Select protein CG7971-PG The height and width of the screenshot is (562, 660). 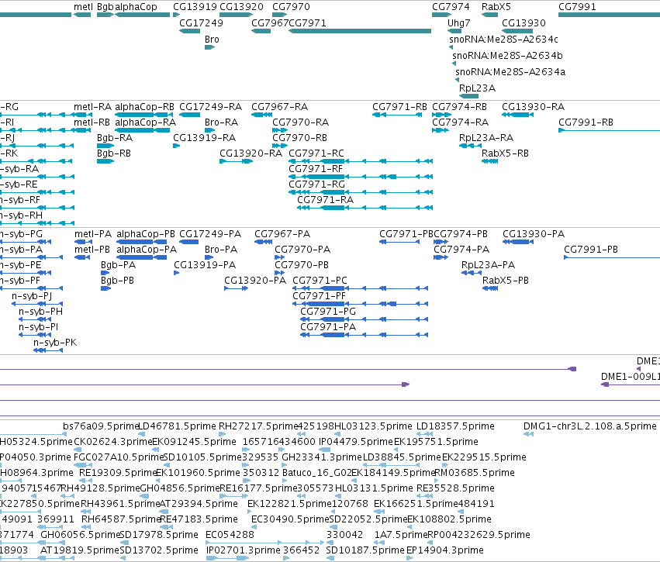point(364,319)
